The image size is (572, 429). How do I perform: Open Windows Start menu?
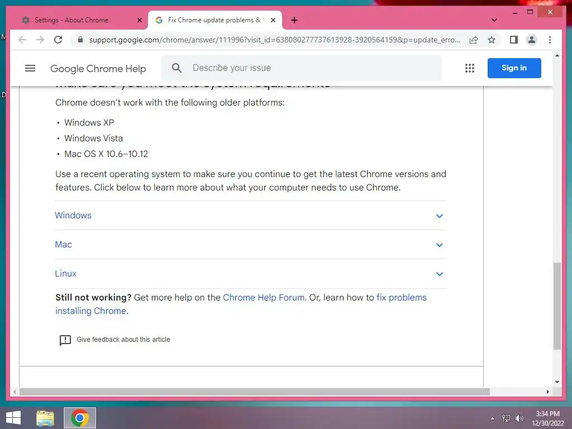[13, 418]
